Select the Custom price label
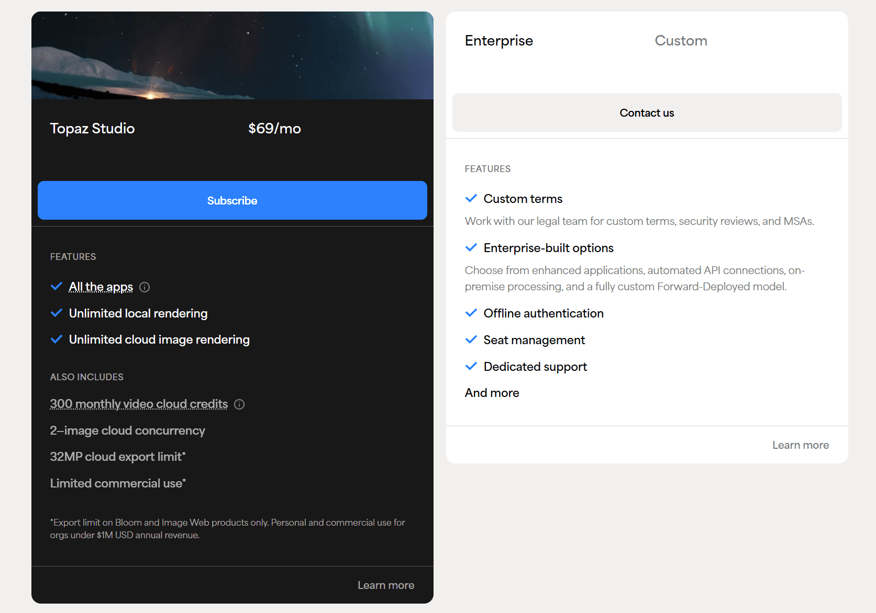 (681, 41)
